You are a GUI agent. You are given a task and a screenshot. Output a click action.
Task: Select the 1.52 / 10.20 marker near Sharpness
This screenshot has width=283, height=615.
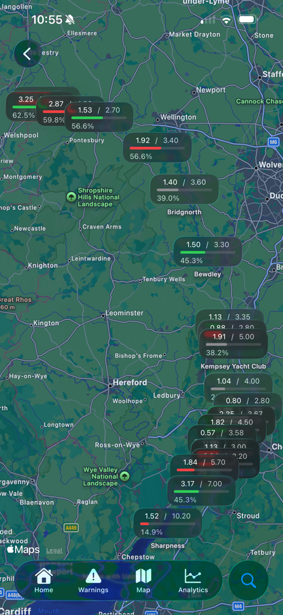click(x=167, y=523)
